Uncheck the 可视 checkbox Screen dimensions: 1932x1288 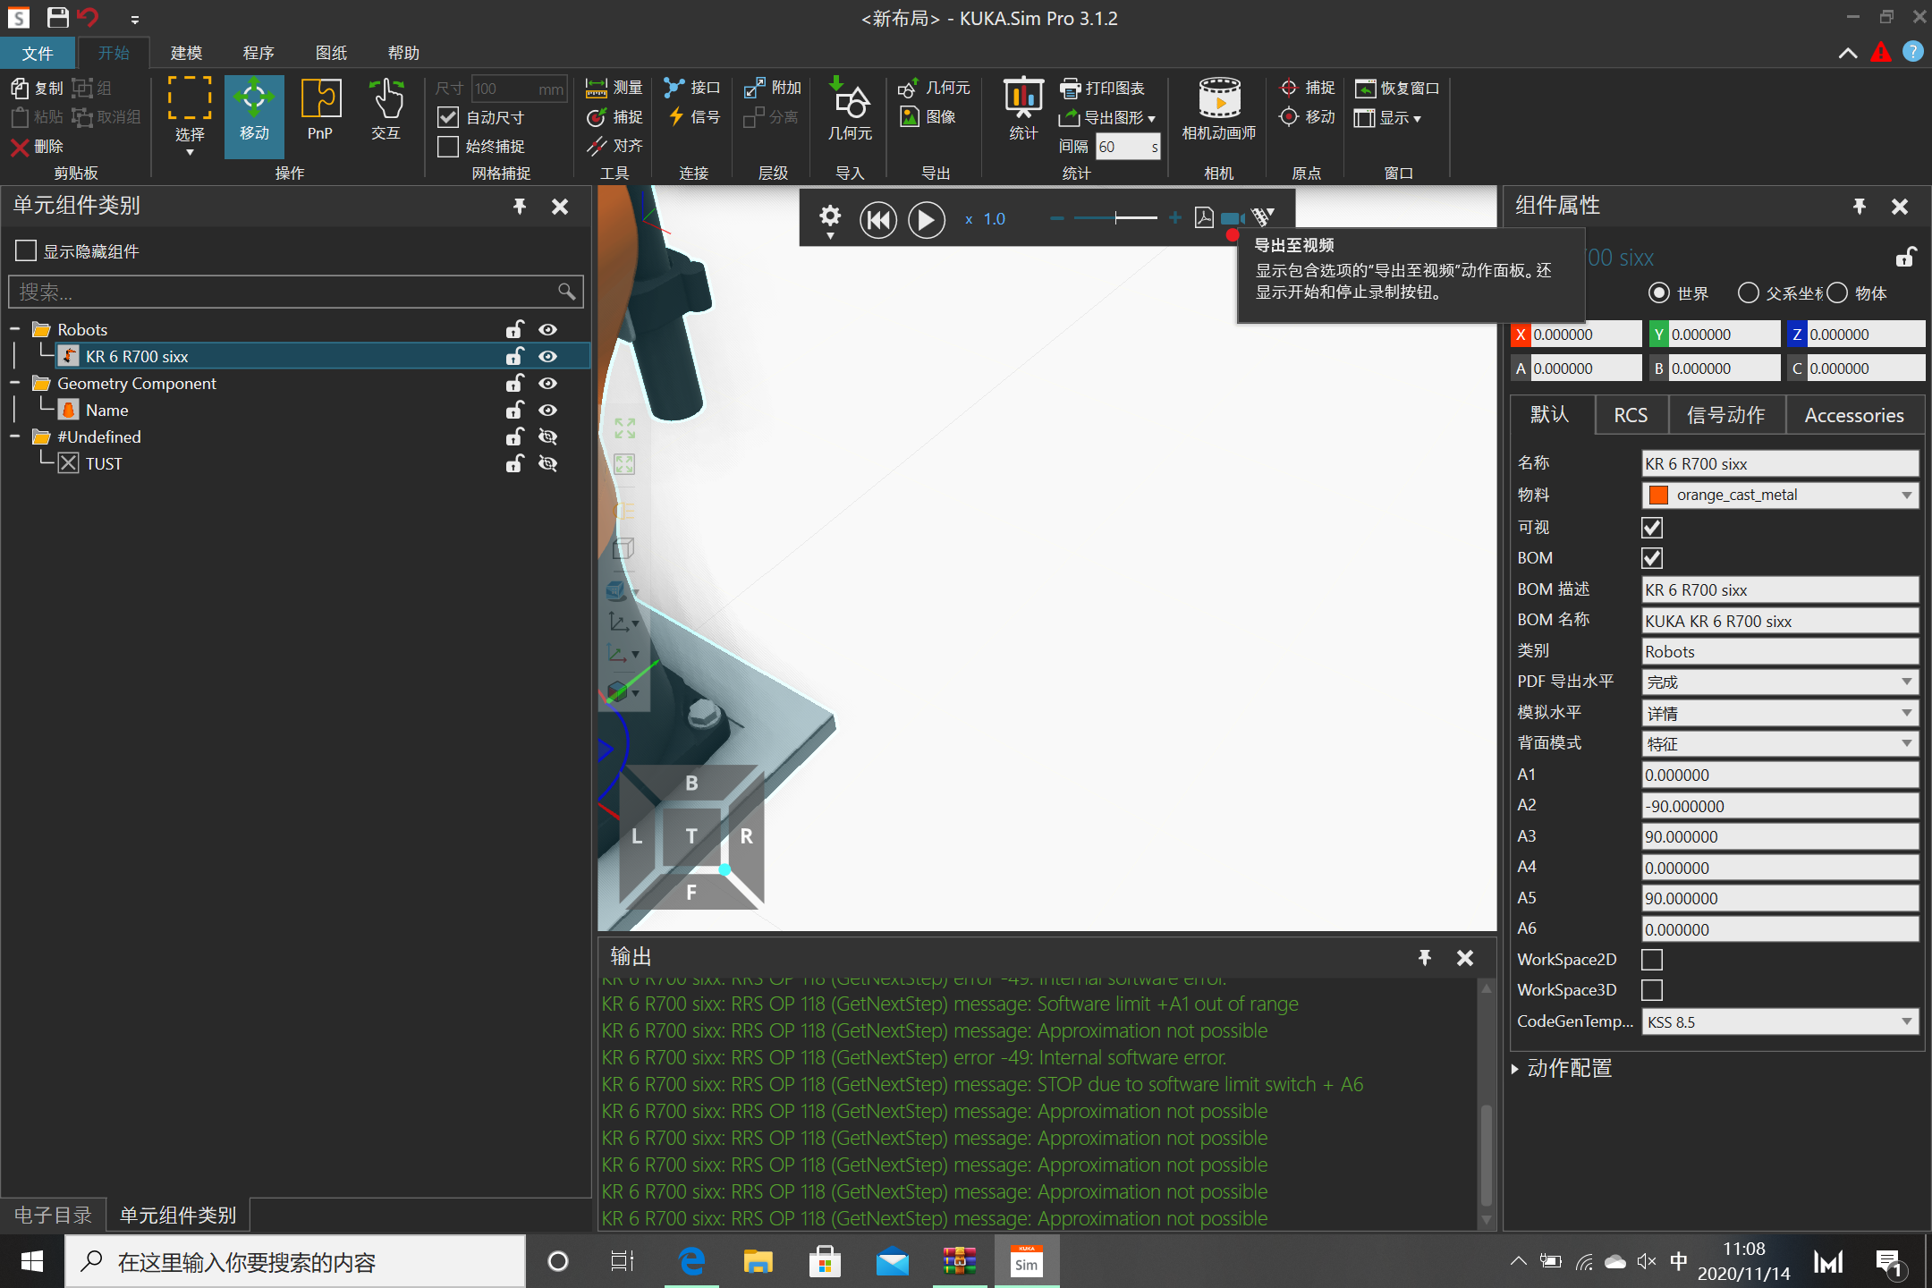pyautogui.click(x=1652, y=527)
